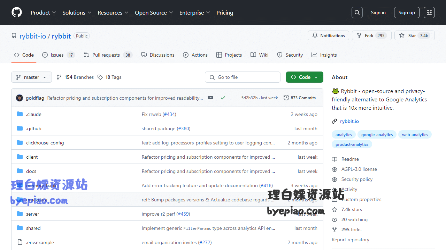Screen dimensions: 446x250
Task: Open the Projects tab
Action: tap(229, 55)
